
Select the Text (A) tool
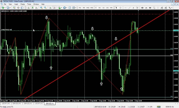pos(133,8)
